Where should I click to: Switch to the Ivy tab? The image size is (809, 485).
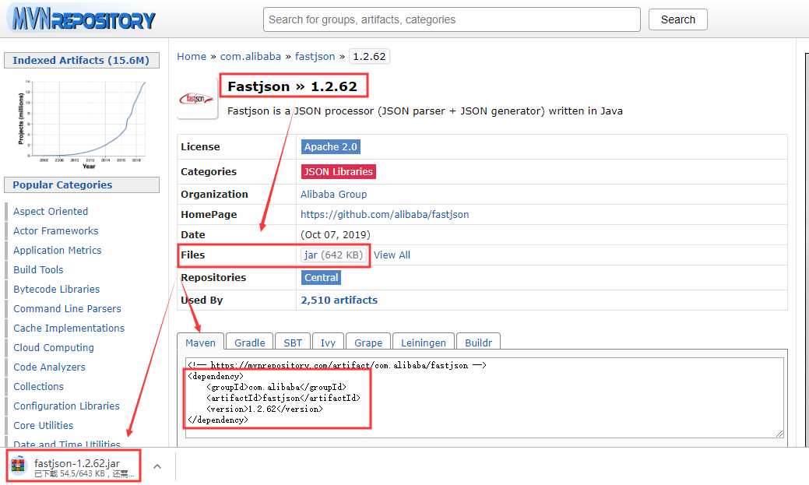click(x=328, y=342)
